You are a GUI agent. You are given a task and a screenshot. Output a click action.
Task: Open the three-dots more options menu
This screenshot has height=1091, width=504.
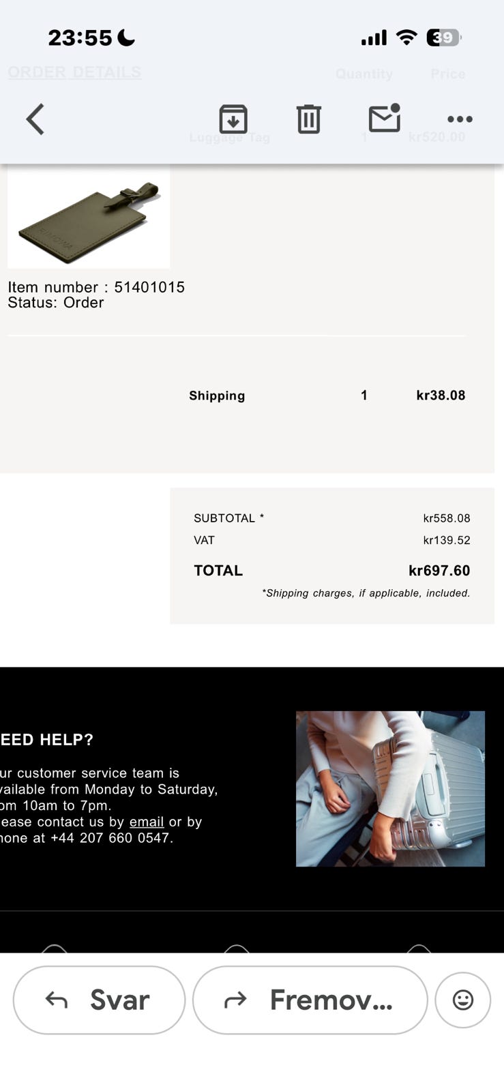point(460,119)
